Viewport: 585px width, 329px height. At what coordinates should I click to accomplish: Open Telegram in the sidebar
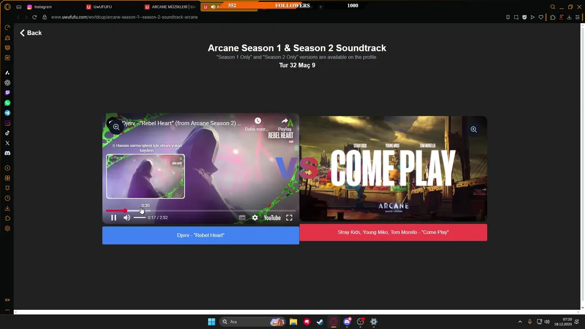pyautogui.click(x=7, y=113)
